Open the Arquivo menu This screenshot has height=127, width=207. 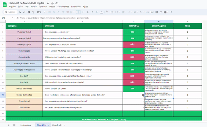(12, 7)
